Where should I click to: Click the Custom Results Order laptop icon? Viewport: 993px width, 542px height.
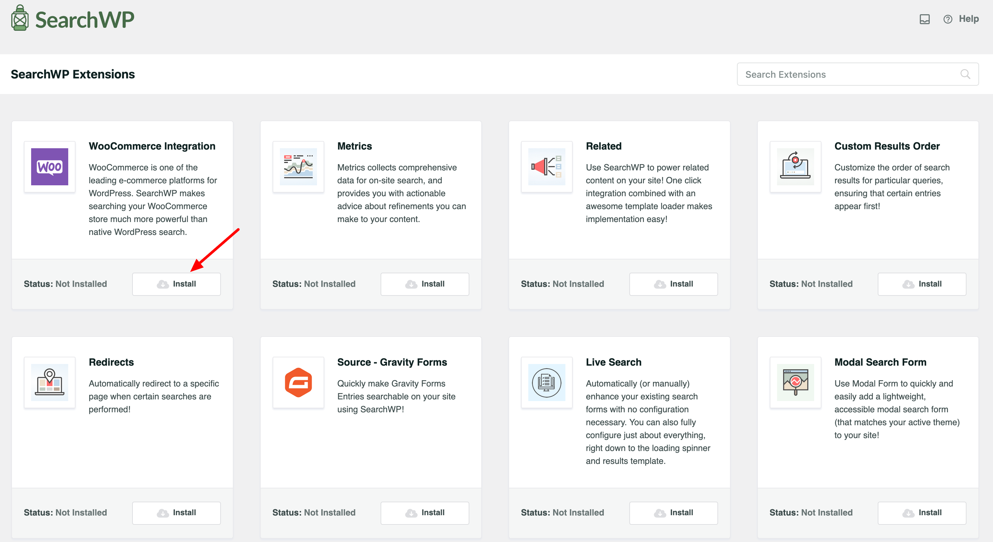point(795,167)
